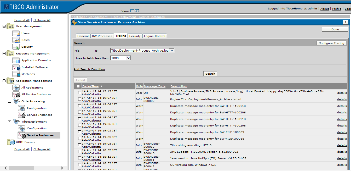Open the log File dropdown

[x=171, y=51]
